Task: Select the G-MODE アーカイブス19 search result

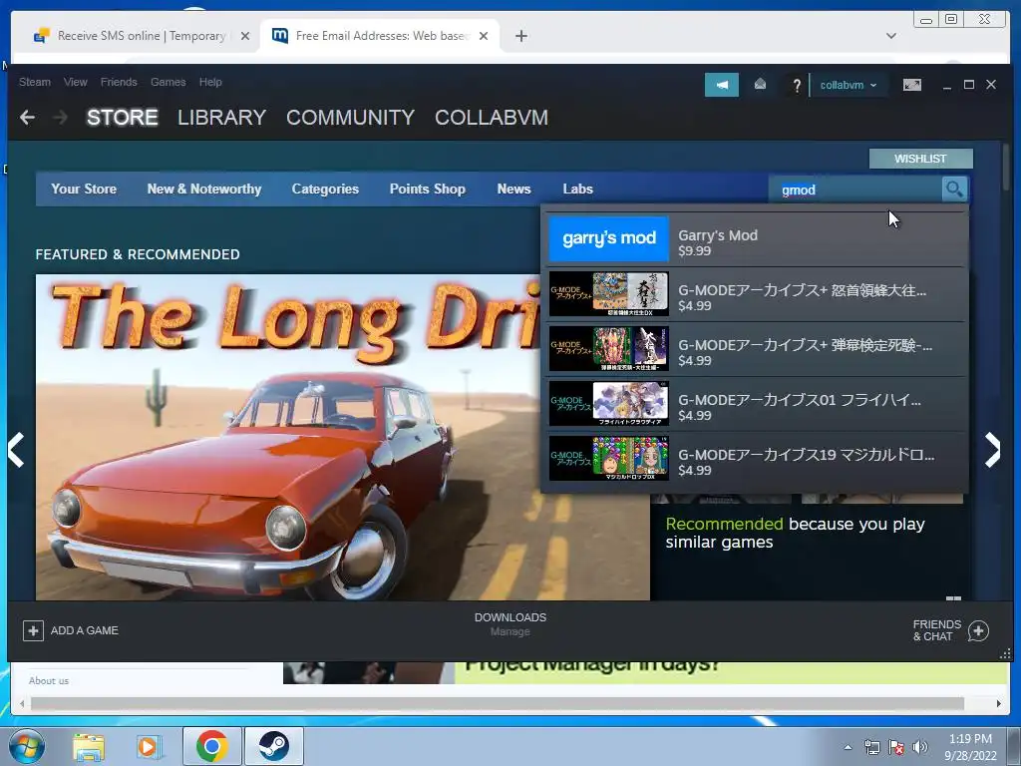Action: (756, 459)
